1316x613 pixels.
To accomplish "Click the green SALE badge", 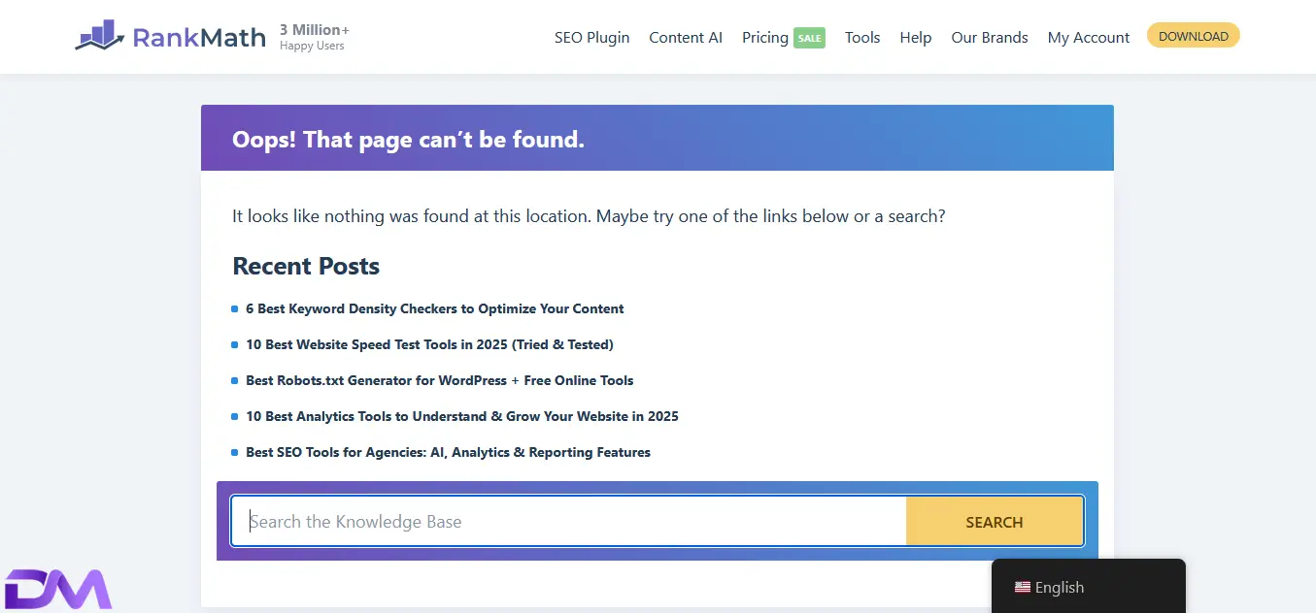I will (809, 38).
